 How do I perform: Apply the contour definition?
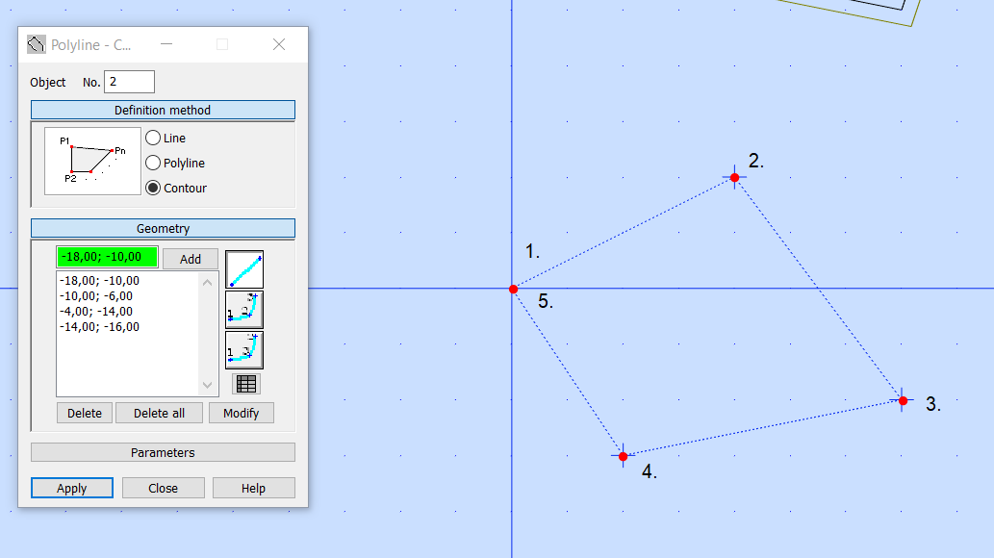(x=71, y=488)
